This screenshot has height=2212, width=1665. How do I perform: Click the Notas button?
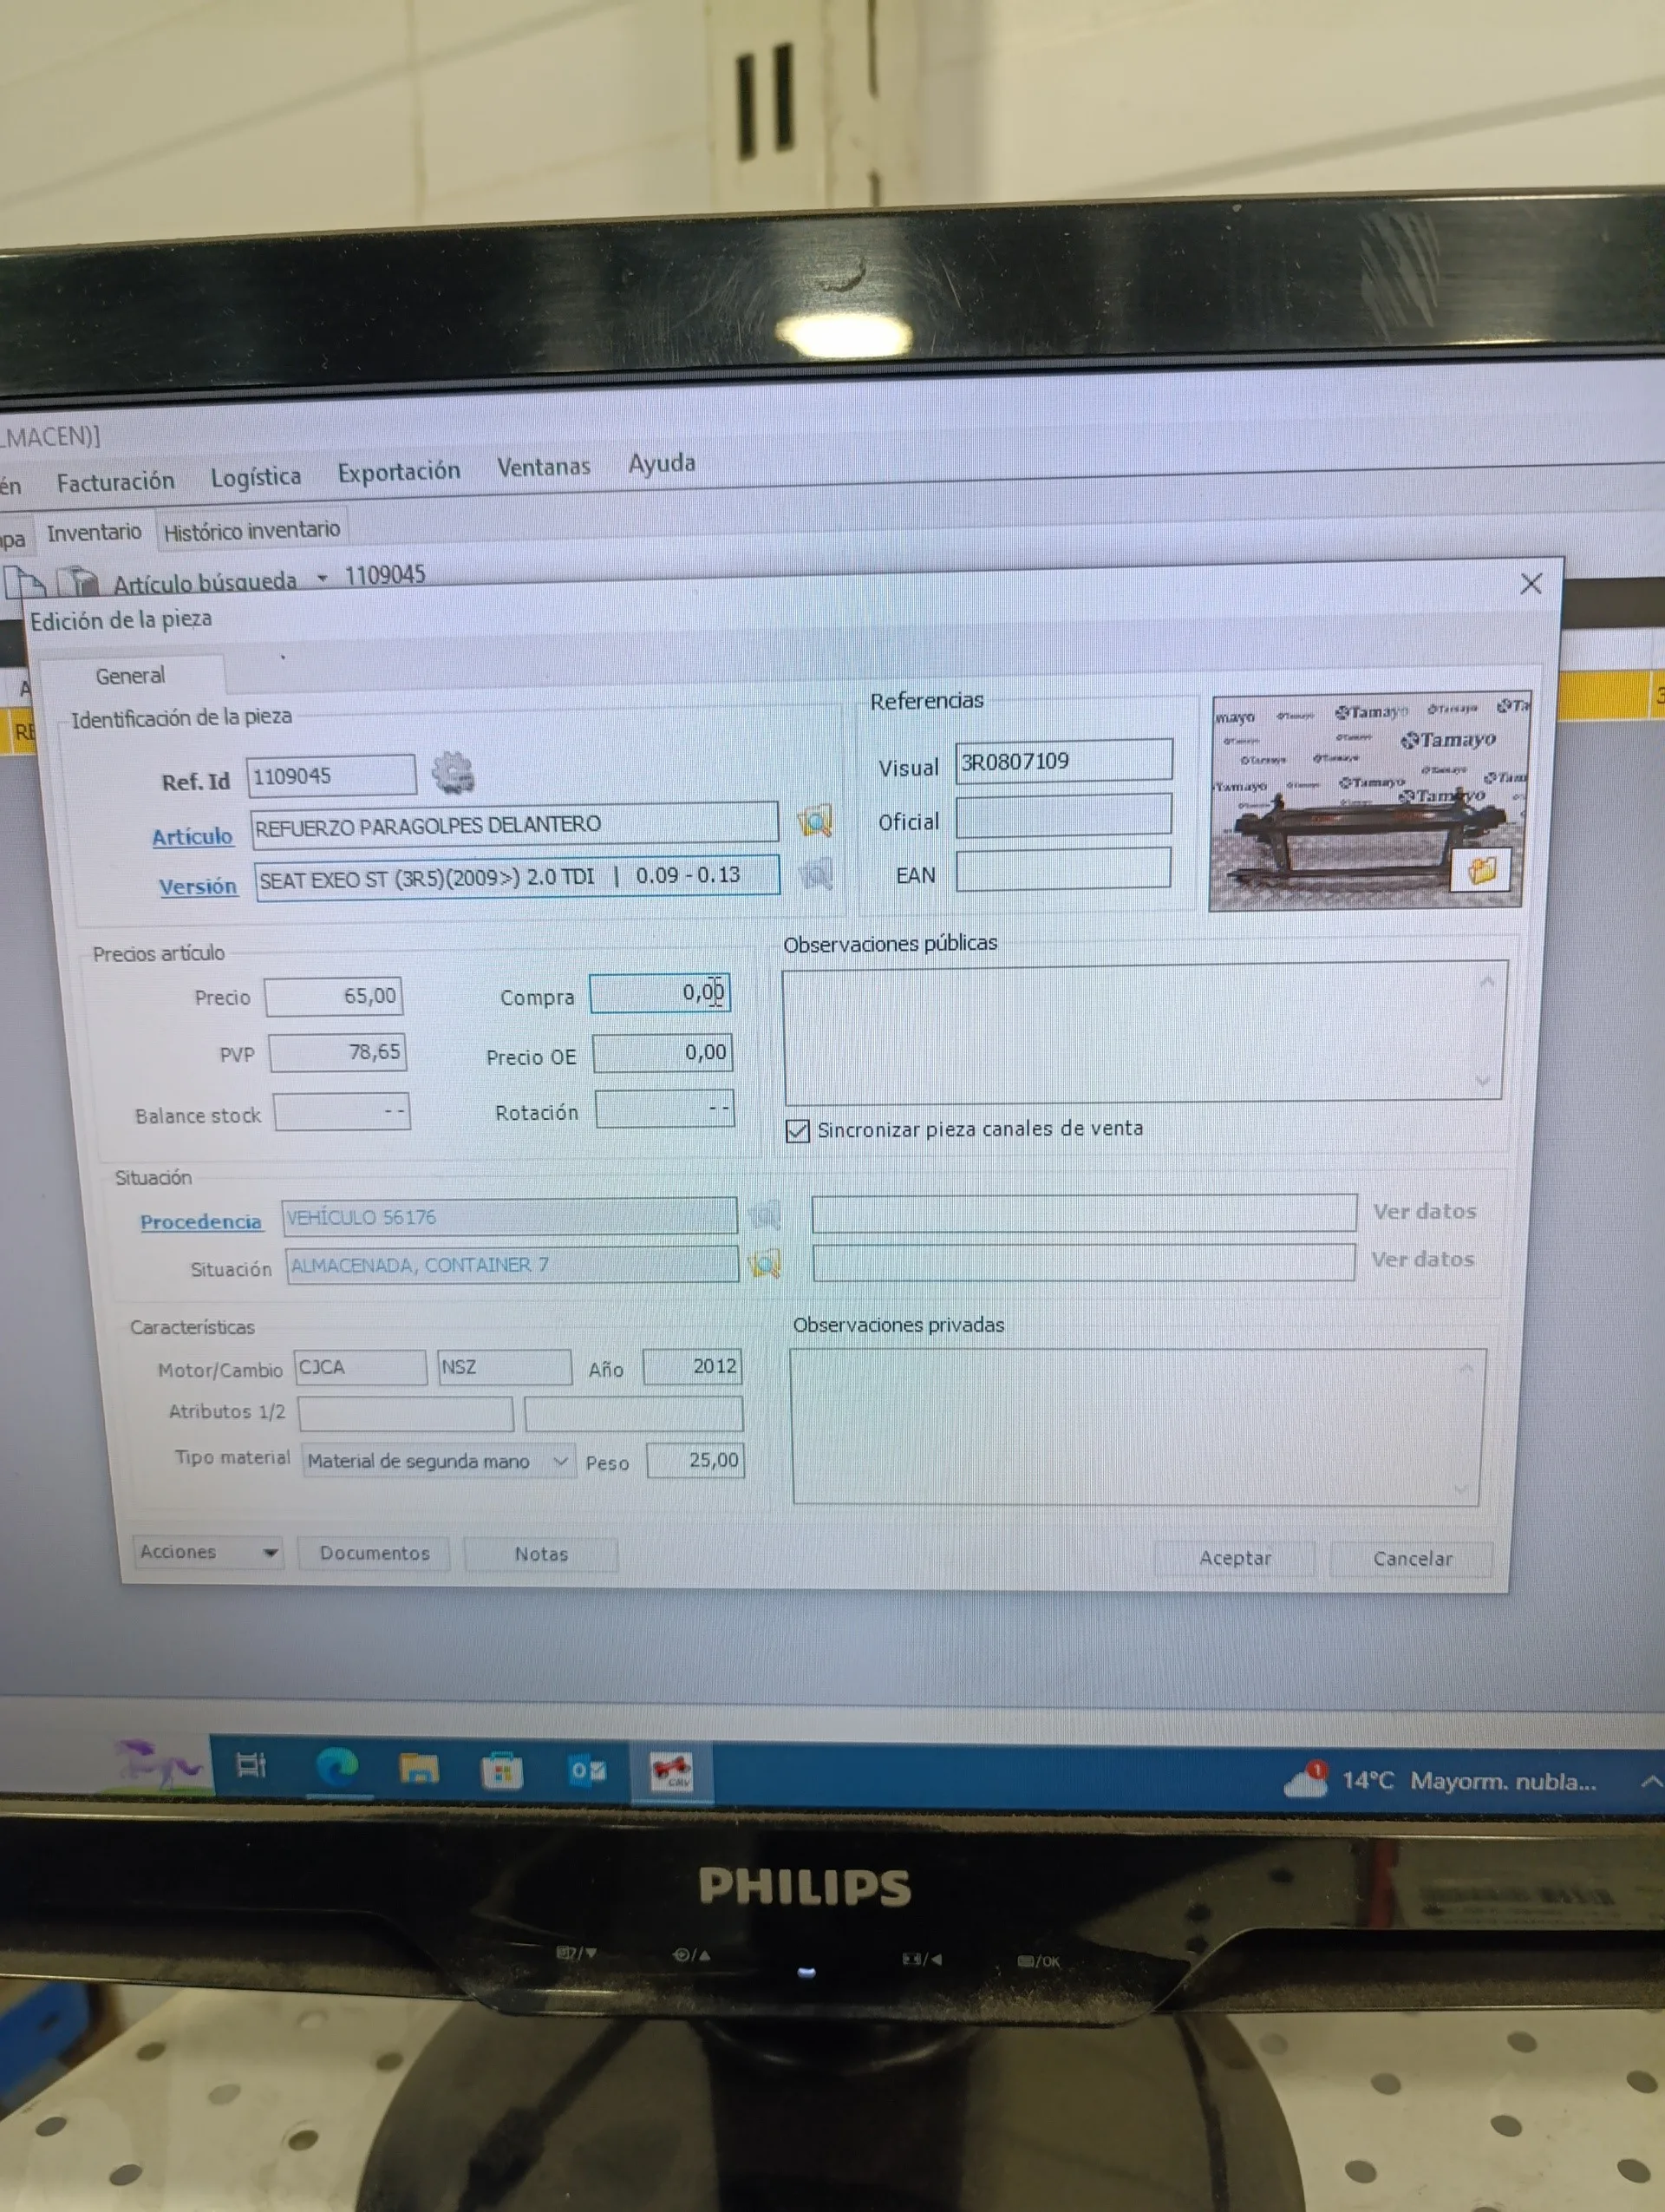coord(540,1554)
